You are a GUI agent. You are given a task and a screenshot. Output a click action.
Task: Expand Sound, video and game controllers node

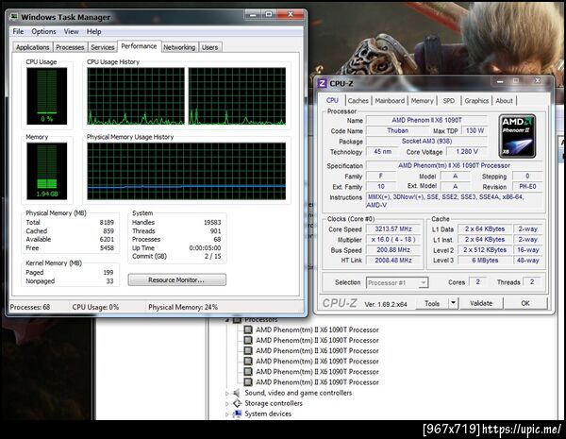click(227, 393)
